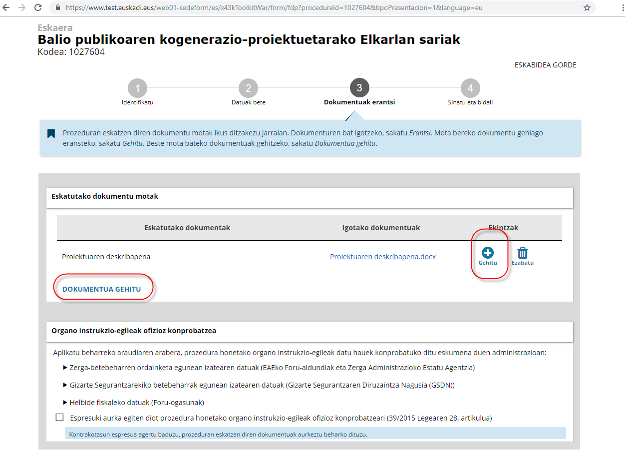Jump to step 4 Sinatu eta bidali
Screen dimensions: 625x458
[x=470, y=89]
